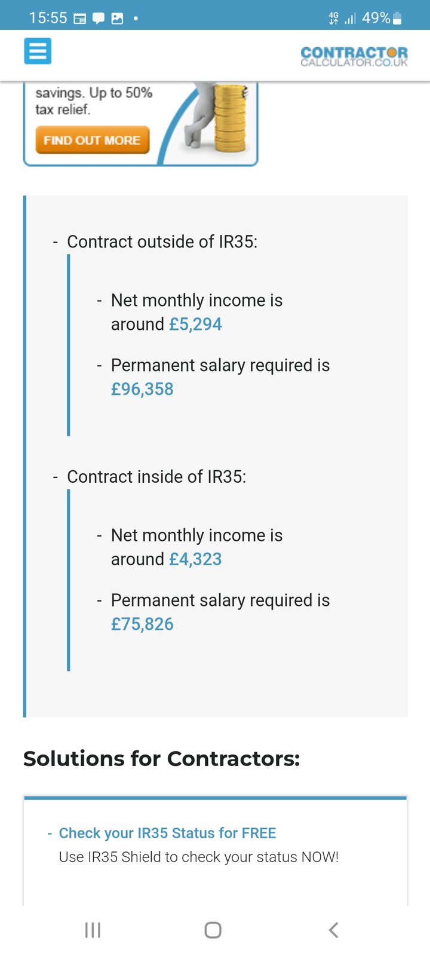This screenshot has width=430, height=956.
Task: Tap the calendar notification icon in status bar
Action: (x=79, y=19)
